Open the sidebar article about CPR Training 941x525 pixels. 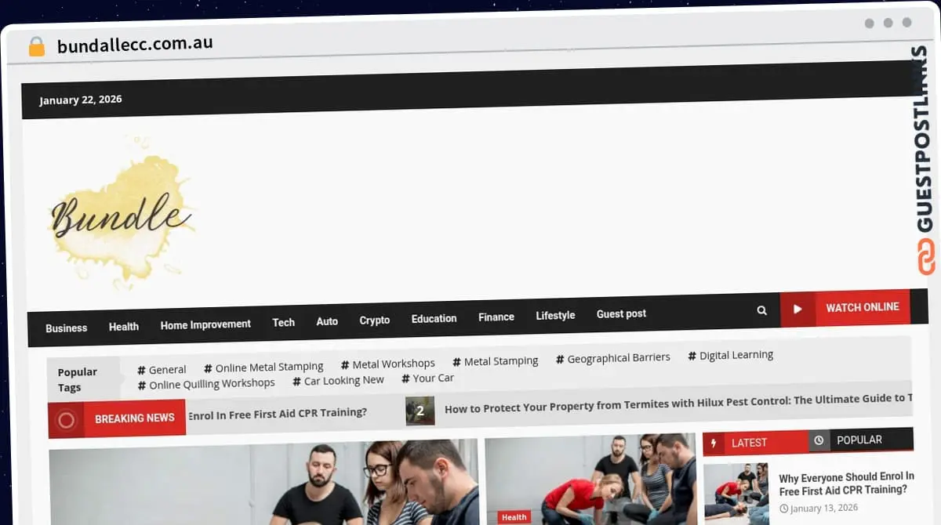(846, 483)
